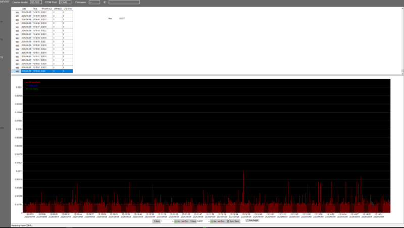Click the table scrollbar down arrow
This screenshot has width=404, height=228.
point(402,73)
